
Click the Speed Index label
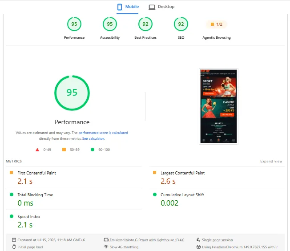click(28, 217)
